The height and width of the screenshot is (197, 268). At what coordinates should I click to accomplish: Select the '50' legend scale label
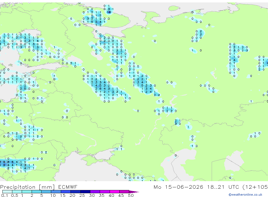(x=131, y=195)
